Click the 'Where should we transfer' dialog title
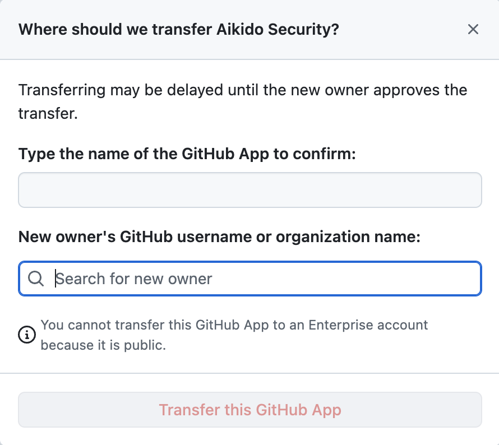The image size is (499, 445). tap(179, 29)
